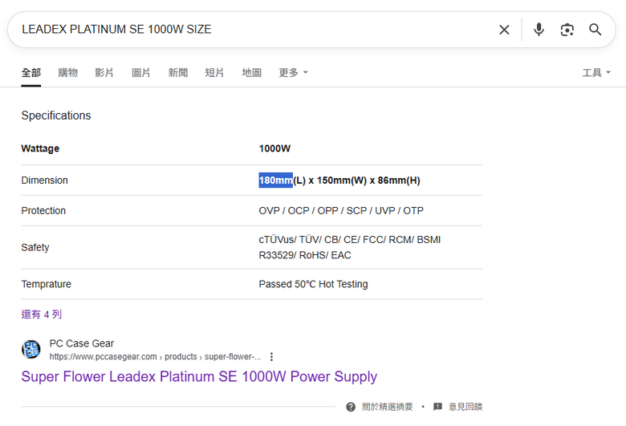Expand the 更多 dropdown menu
The width and height of the screenshot is (626, 426).
pos(293,73)
